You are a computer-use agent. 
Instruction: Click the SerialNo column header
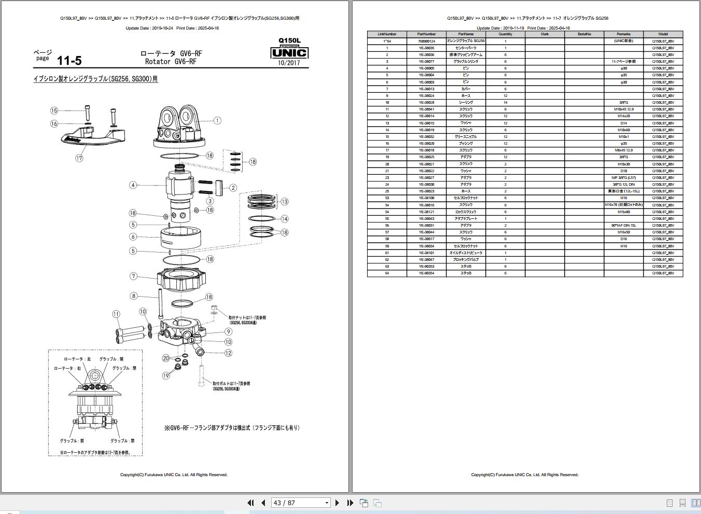(x=584, y=34)
